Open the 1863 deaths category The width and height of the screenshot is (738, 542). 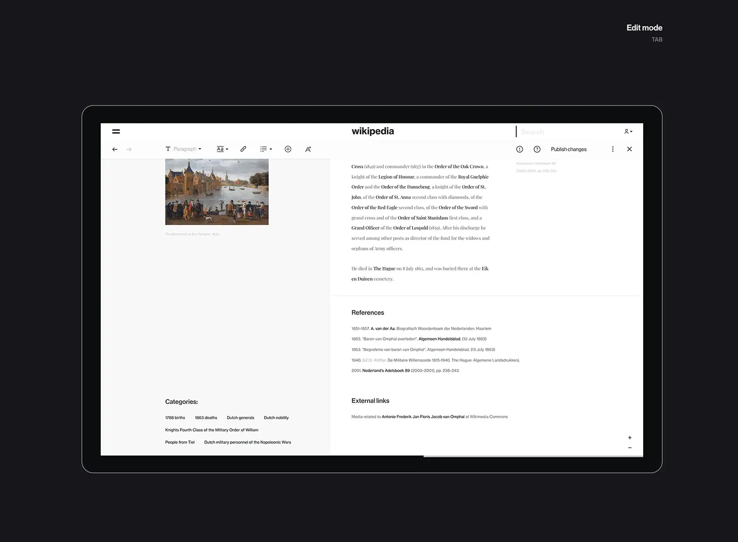click(206, 418)
